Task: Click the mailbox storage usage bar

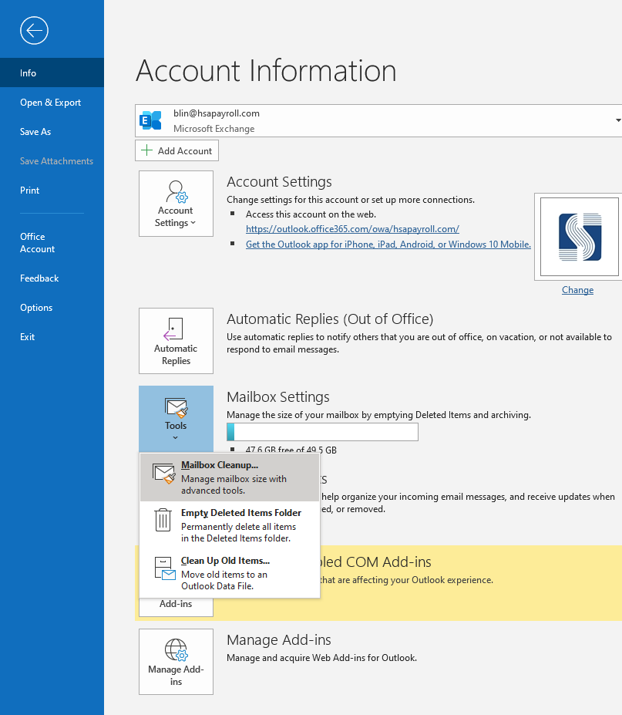Action: tap(322, 432)
